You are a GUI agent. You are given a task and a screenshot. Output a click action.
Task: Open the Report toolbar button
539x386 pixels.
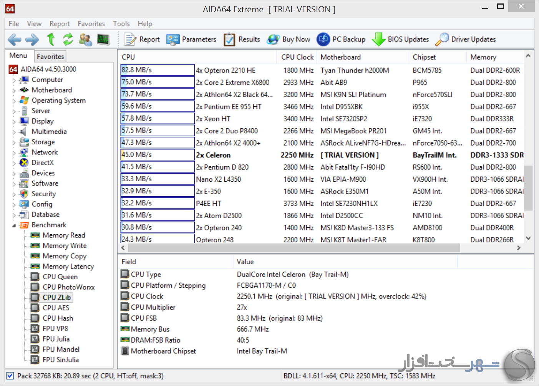click(x=142, y=39)
